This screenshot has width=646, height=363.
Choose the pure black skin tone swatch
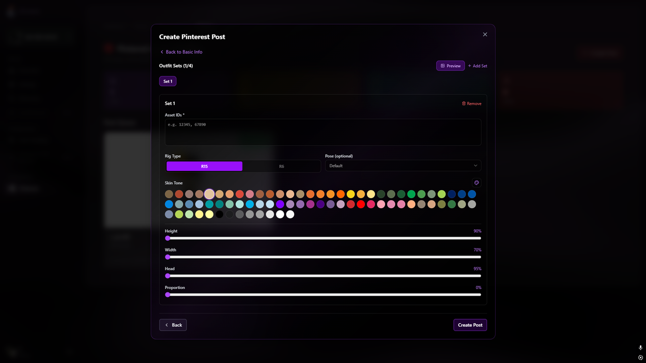point(220,214)
